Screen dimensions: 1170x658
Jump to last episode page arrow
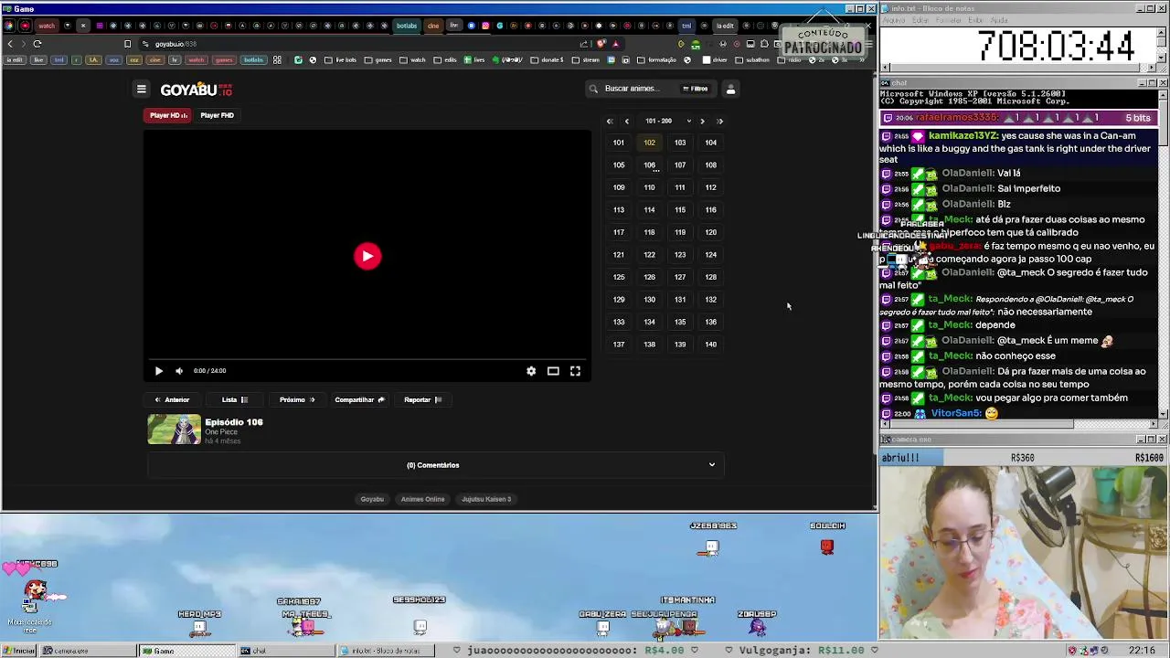(719, 121)
